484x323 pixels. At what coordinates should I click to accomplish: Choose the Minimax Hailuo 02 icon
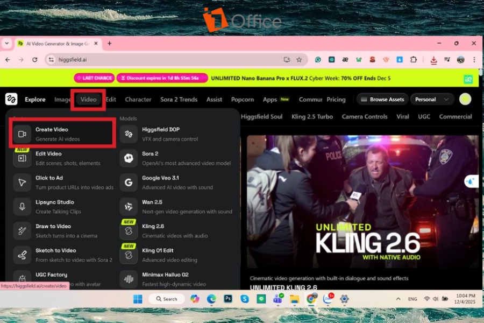(129, 279)
